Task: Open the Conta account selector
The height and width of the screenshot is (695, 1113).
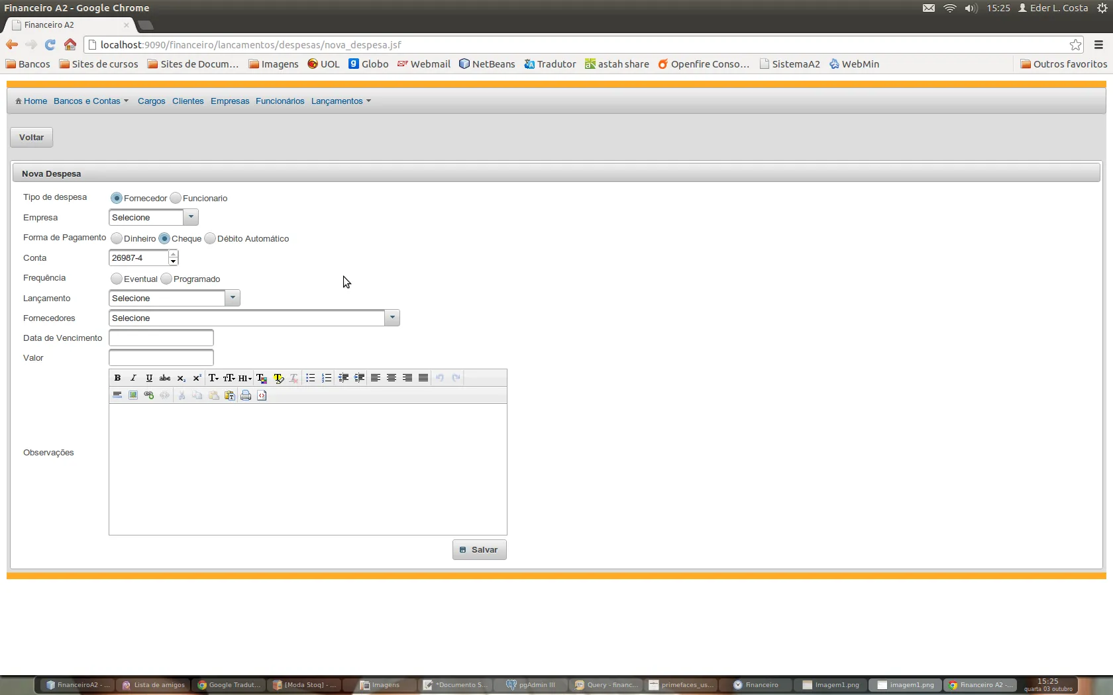Action: click(x=144, y=257)
